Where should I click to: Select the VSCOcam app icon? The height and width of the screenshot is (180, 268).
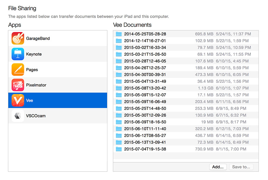click(x=18, y=116)
